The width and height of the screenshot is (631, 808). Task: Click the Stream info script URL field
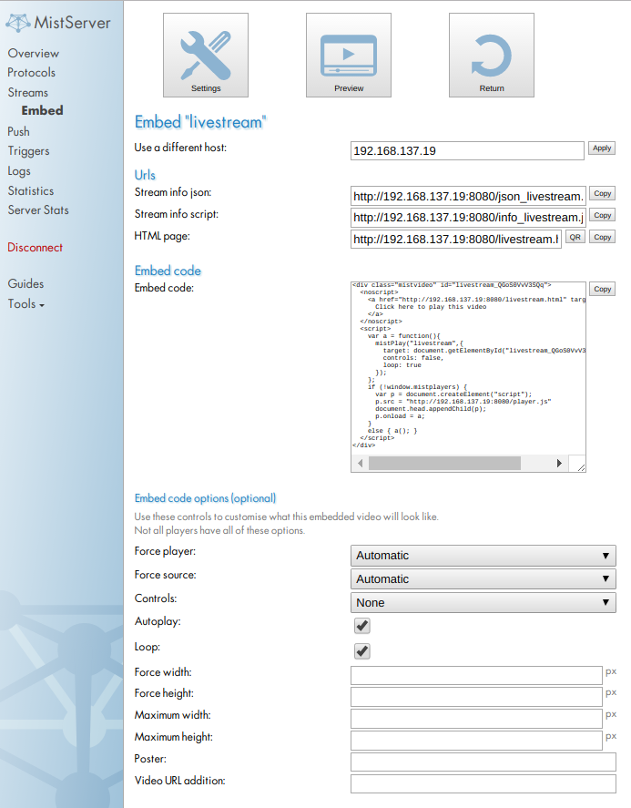point(468,218)
